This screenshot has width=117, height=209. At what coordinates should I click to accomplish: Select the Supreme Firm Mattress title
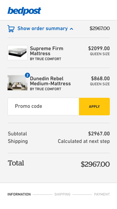click(46, 51)
